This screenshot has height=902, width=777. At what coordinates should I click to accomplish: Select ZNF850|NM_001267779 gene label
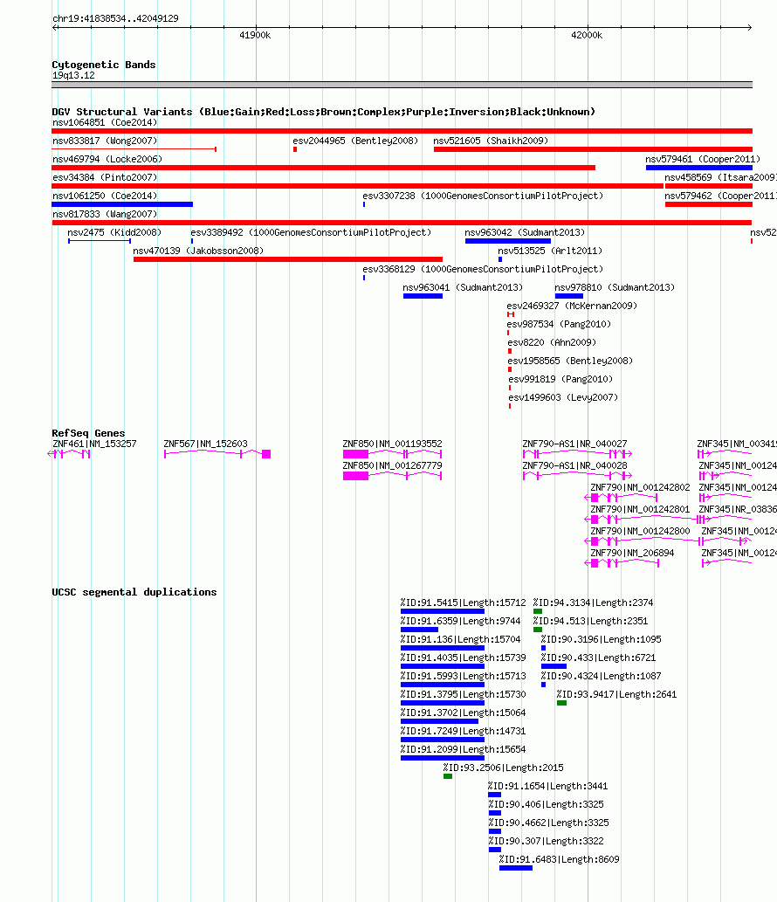click(x=392, y=466)
